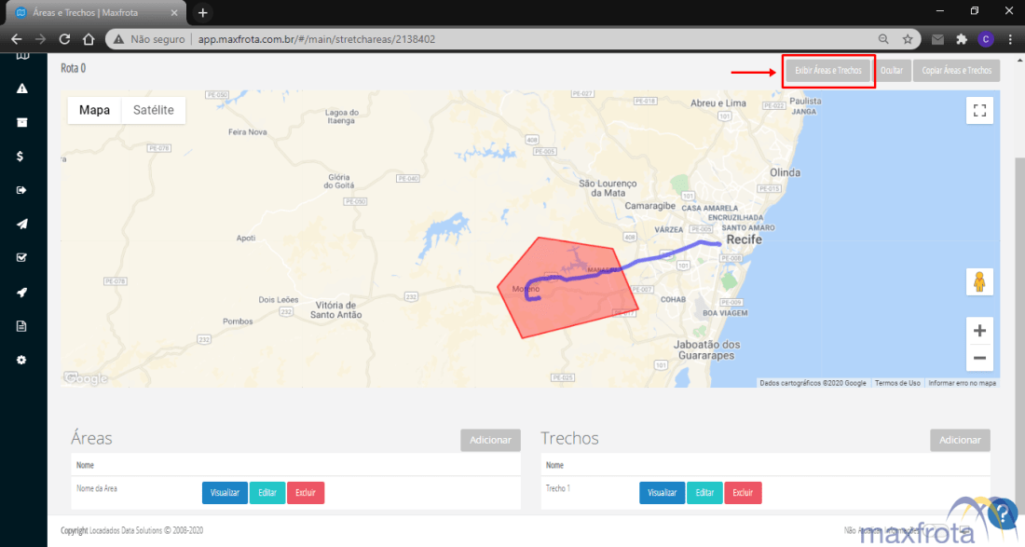Select the Mapa view tab
The image size is (1025, 547).
(94, 110)
